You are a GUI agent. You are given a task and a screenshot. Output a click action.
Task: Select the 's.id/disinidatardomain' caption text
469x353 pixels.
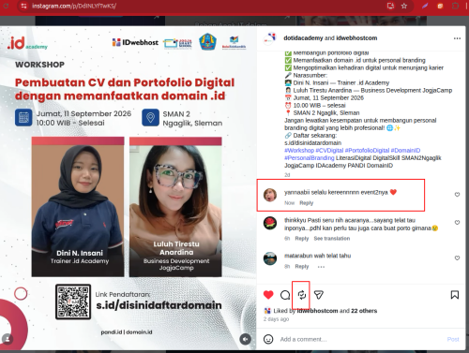click(312, 143)
